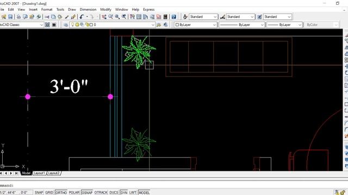
Task: Open the Dimension Style manager icon
Action: tap(222, 17)
